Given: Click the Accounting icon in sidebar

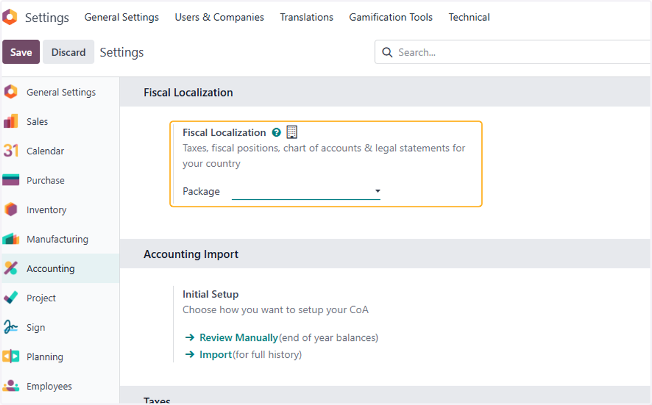Looking at the screenshot, I should click(11, 268).
